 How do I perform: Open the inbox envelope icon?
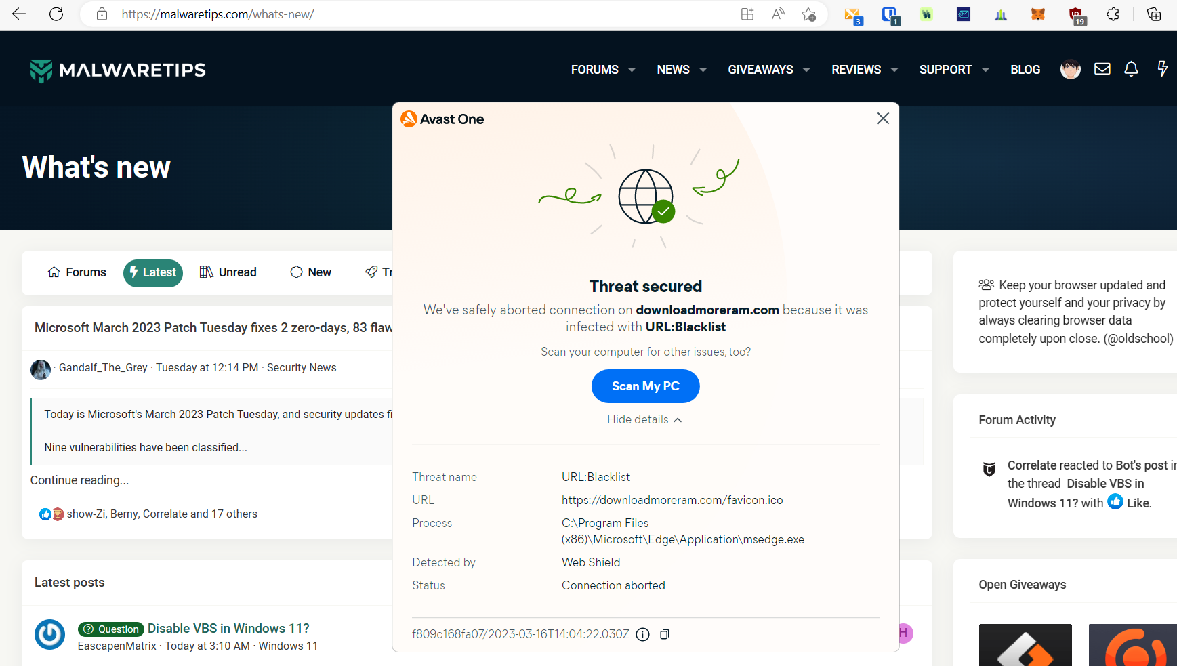click(1102, 68)
